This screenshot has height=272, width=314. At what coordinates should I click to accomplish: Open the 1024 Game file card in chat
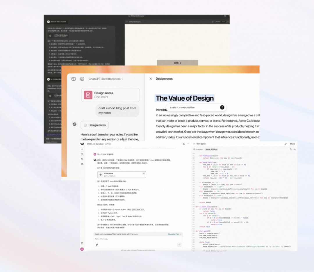(122, 175)
